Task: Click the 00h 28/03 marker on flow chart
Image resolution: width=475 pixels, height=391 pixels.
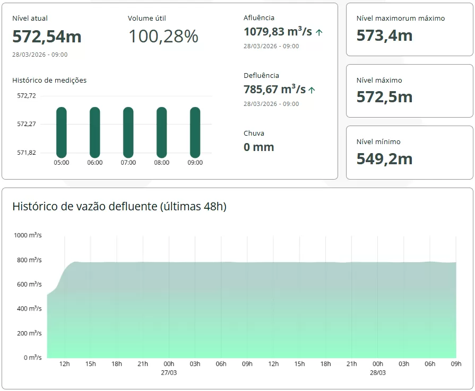Action: pyautogui.click(x=377, y=368)
